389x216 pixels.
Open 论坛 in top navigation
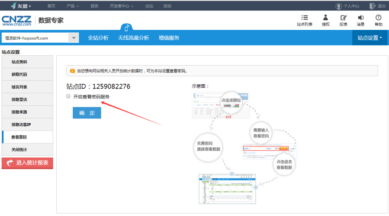[x=149, y=6]
